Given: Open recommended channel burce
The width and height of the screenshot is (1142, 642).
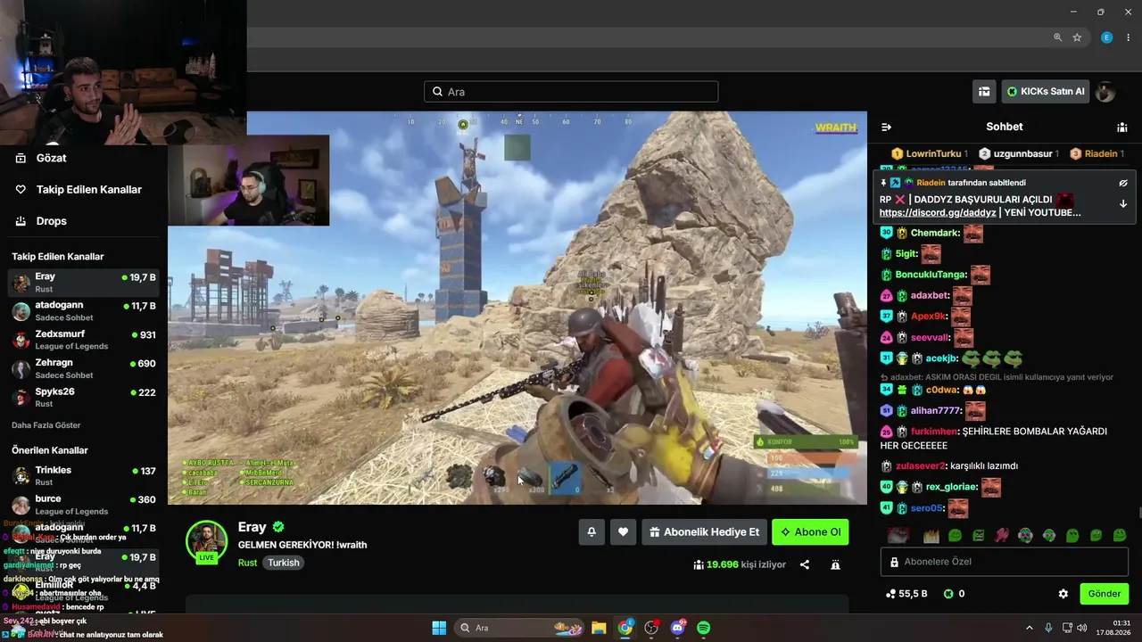Looking at the screenshot, I should 84,504.
